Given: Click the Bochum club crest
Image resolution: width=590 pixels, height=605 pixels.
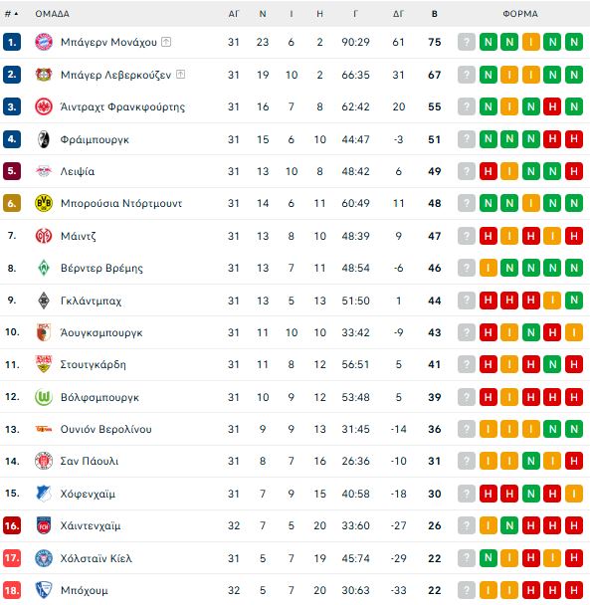Looking at the screenshot, I should tap(44, 590).
